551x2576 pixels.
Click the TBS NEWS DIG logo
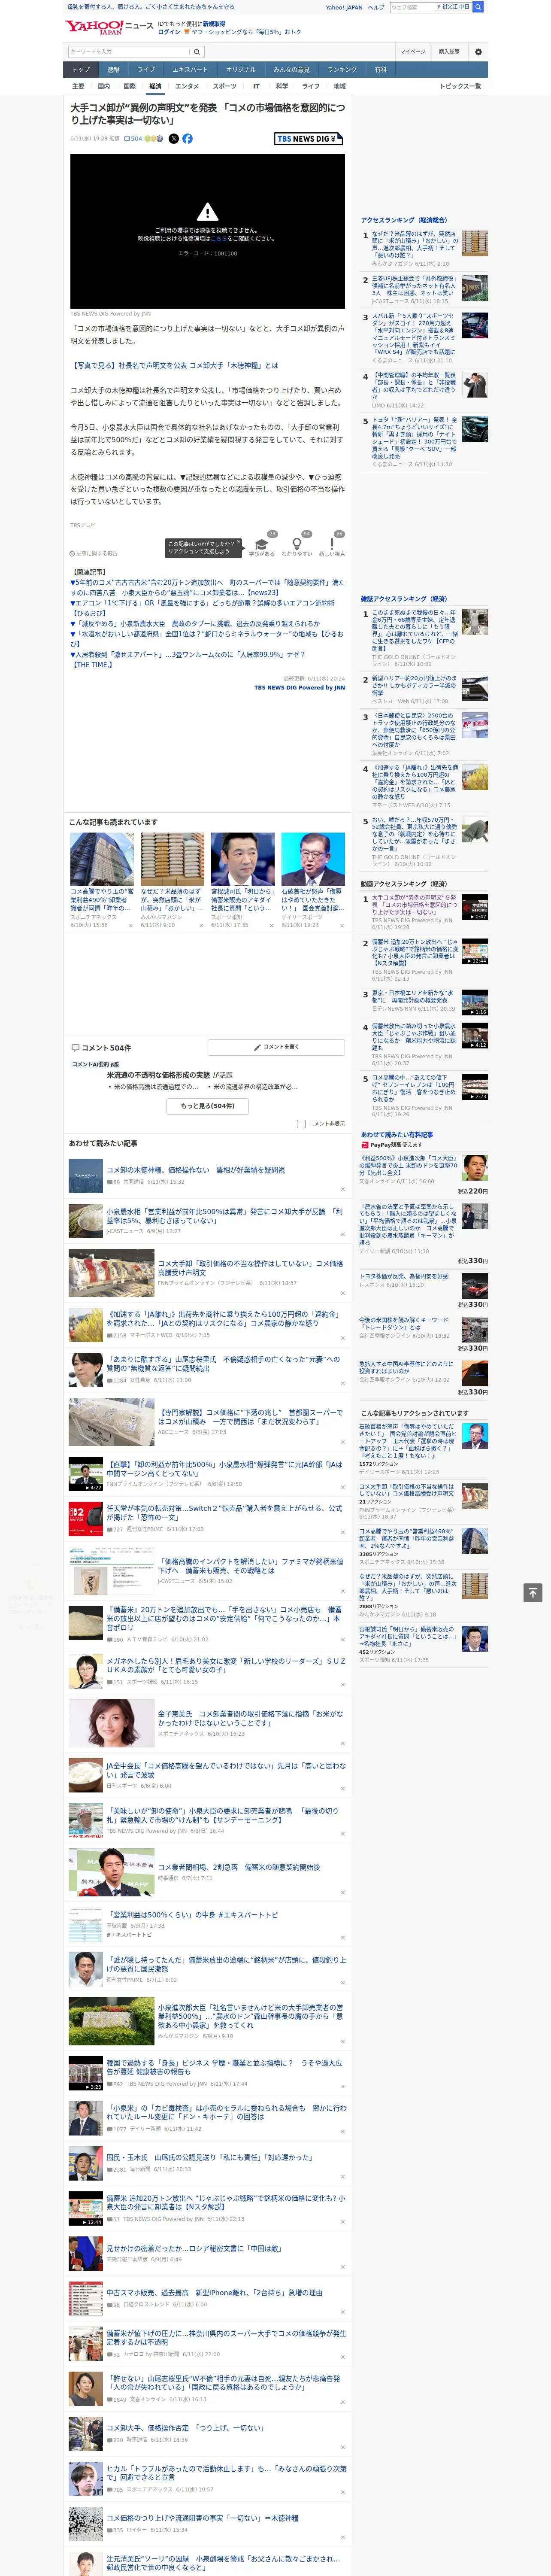[310, 139]
